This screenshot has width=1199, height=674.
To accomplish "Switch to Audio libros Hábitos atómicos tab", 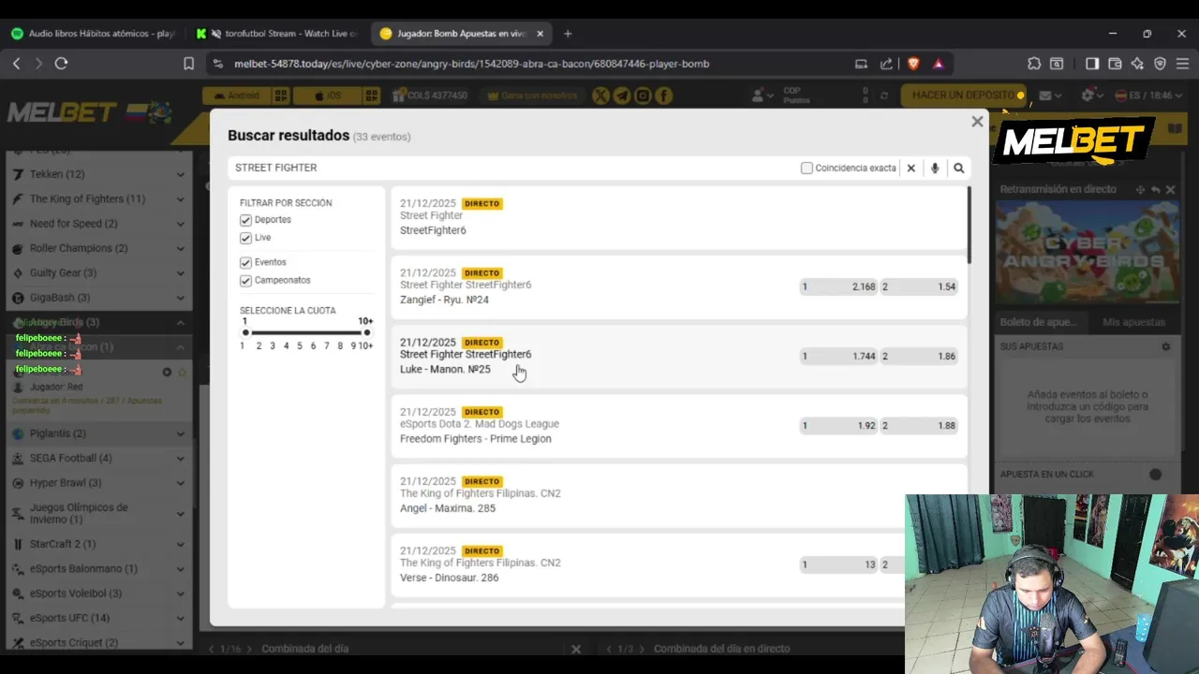I will 94,34.
